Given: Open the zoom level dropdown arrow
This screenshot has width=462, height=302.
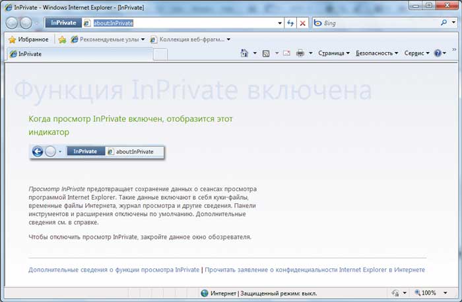Looking at the screenshot, I should 445,293.
